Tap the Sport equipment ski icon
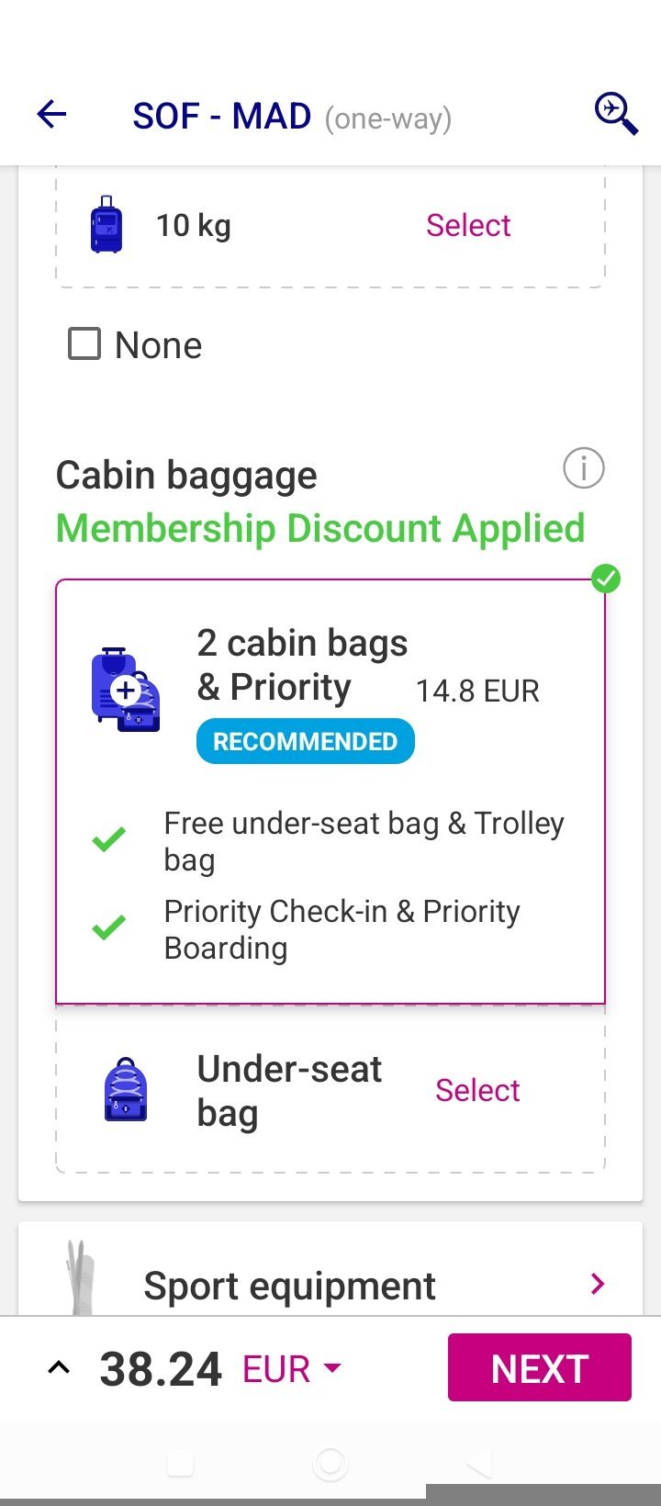The height and width of the screenshot is (1506, 661). point(79,1278)
